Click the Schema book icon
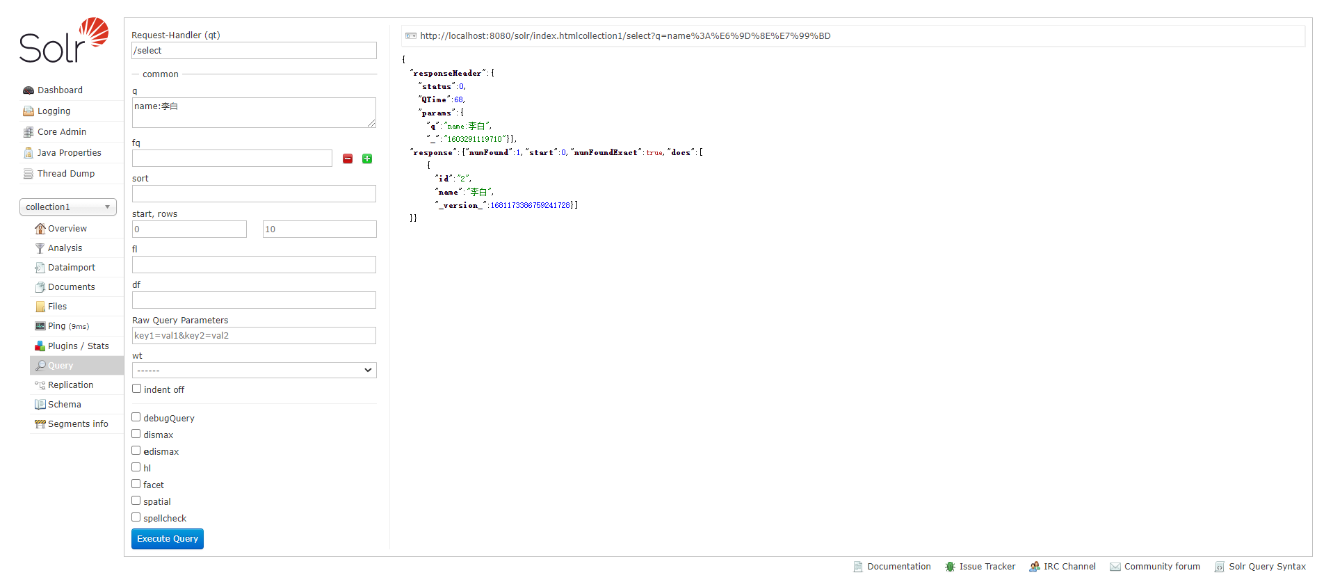The image size is (1333, 582). [x=40, y=405]
